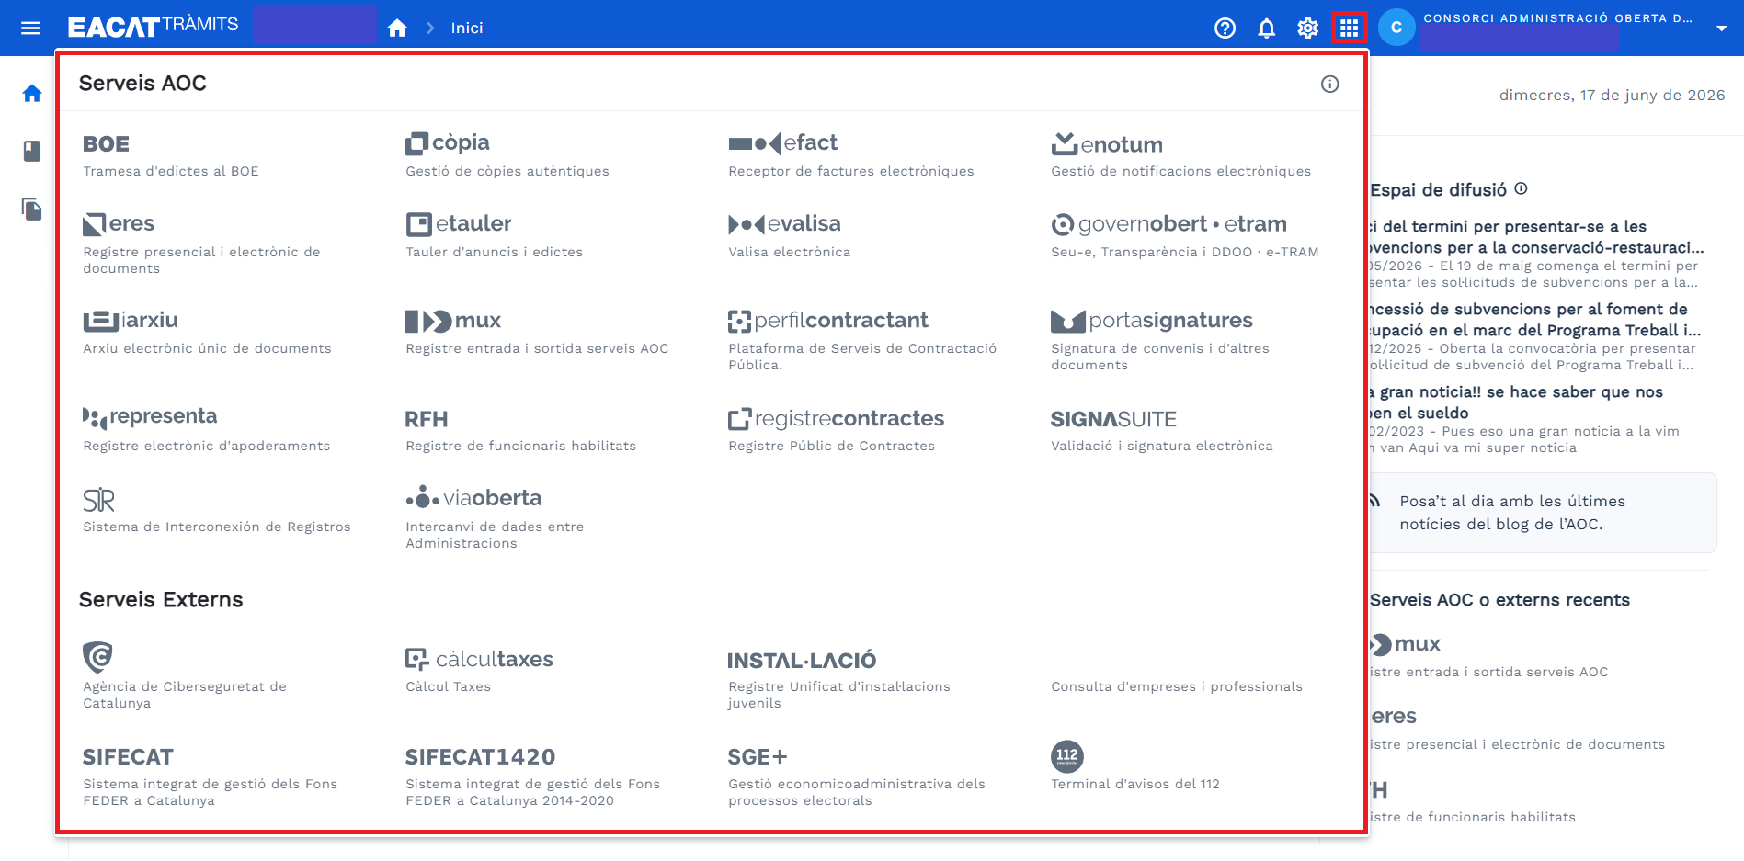Open the notifications bell

pos(1266,28)
